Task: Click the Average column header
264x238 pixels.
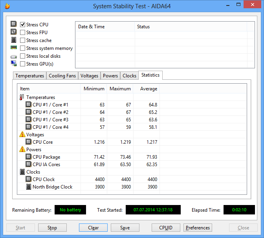Action: point(146,89)
